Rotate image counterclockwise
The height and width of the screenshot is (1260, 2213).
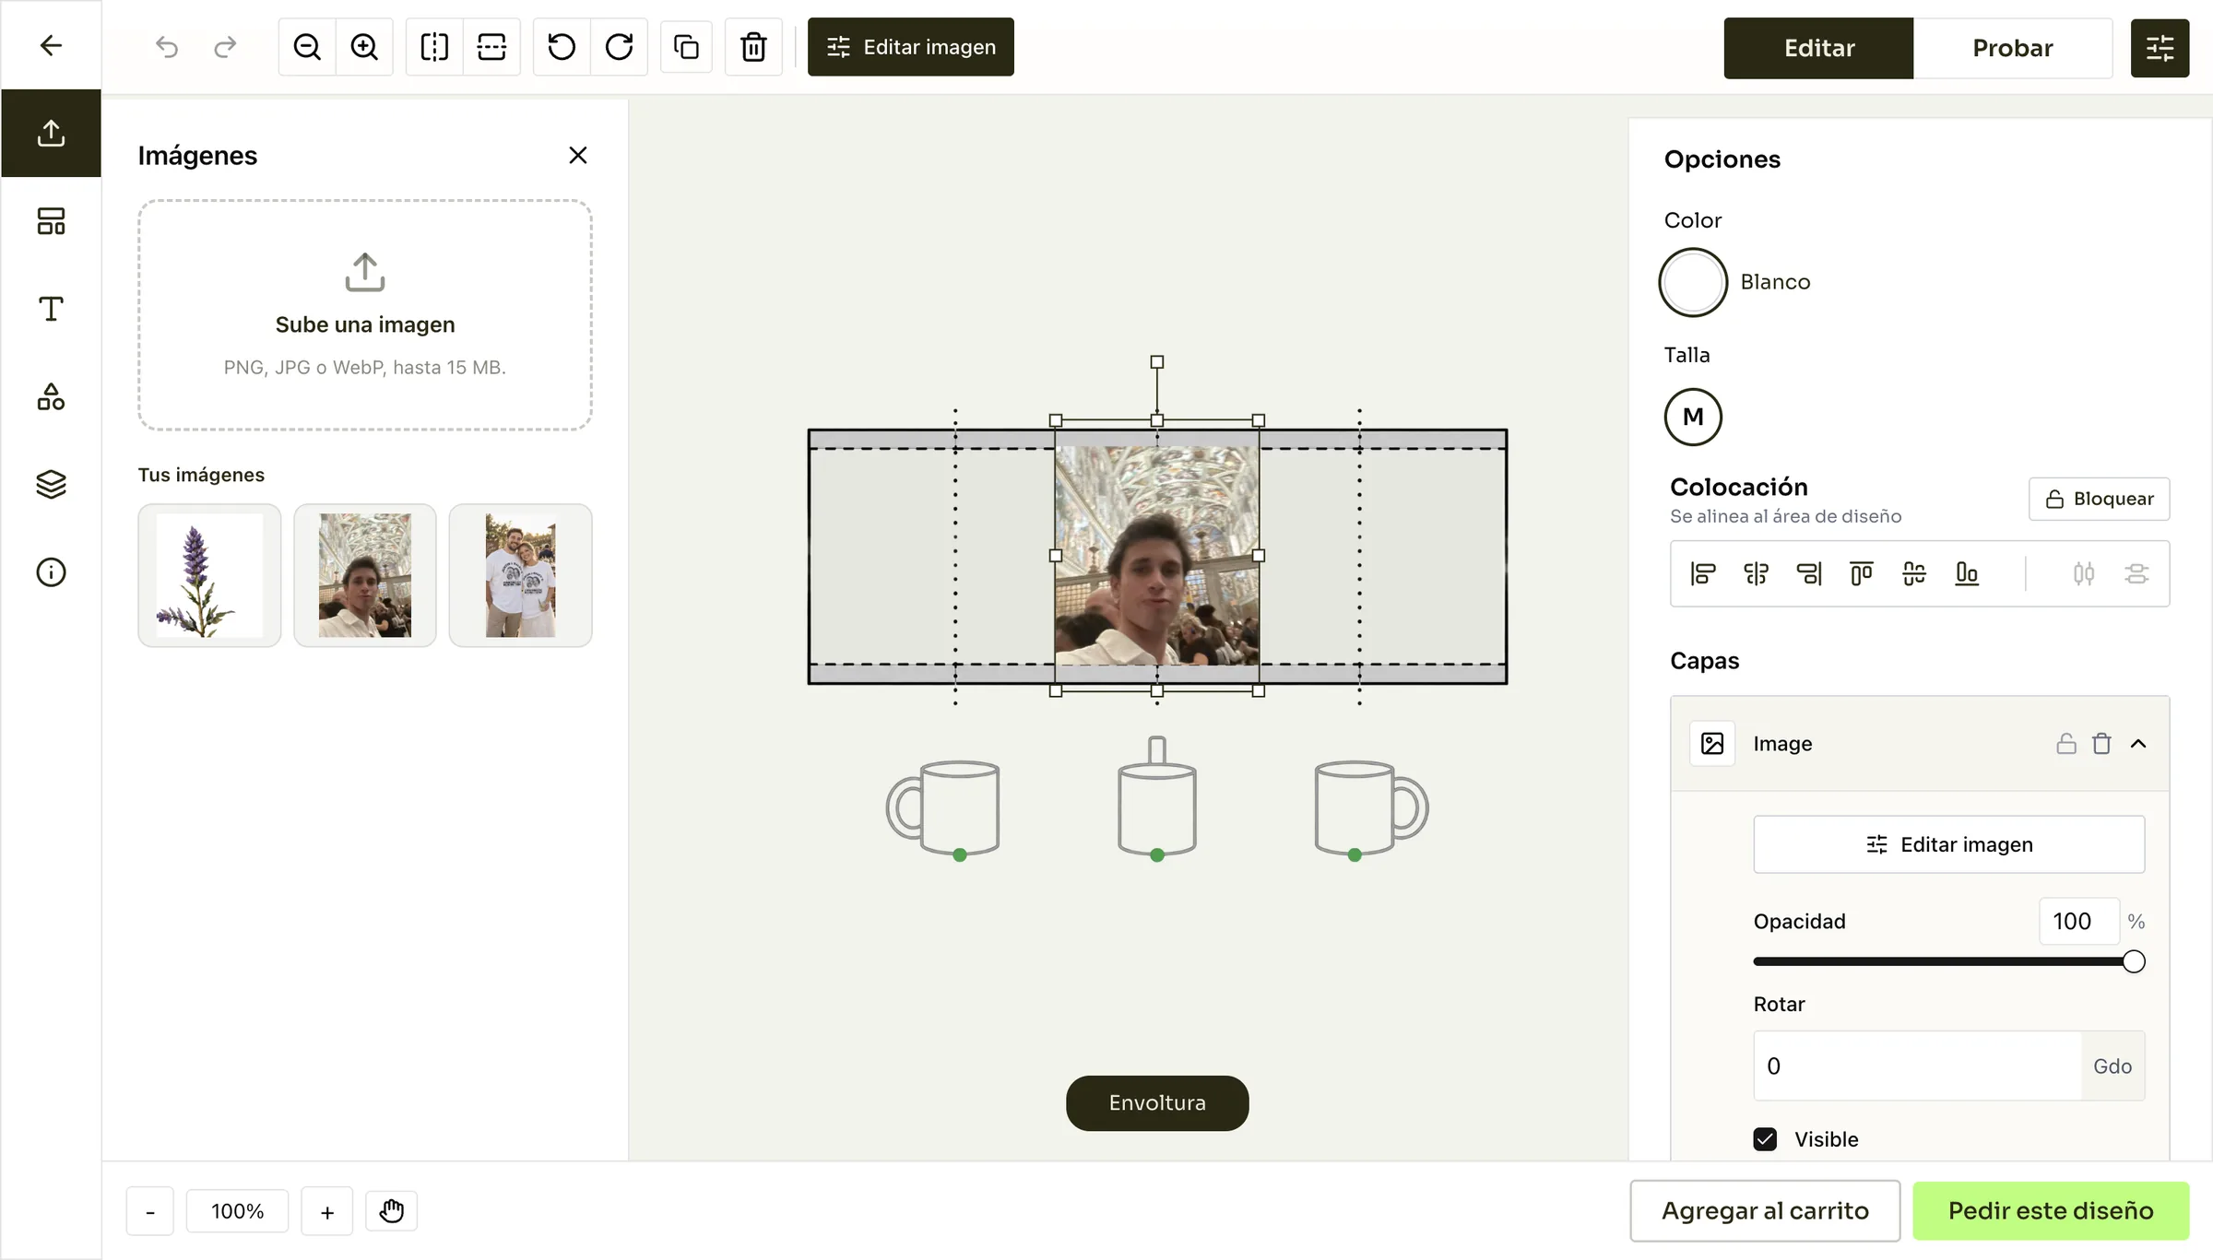(x=562, y=46)
